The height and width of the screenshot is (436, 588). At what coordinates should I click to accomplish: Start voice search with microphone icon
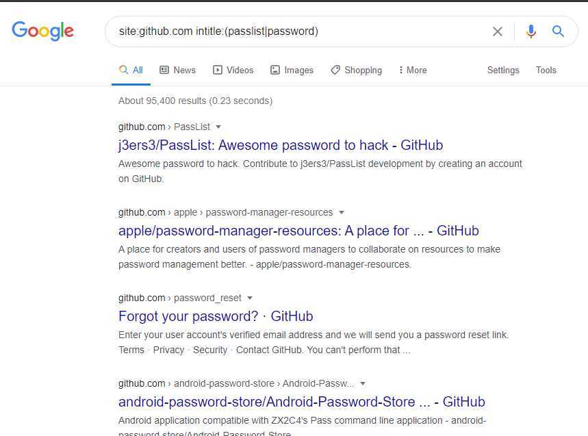531,31
